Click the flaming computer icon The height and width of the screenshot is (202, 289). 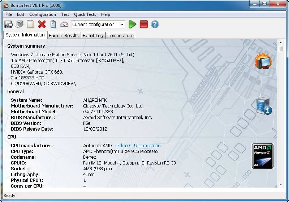(263, 61)
